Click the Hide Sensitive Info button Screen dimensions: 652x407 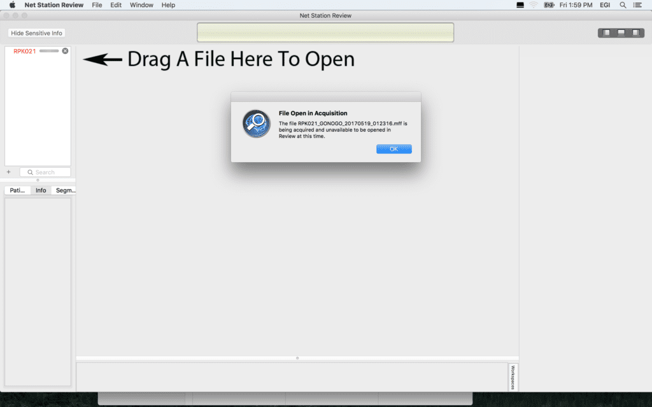pyautogui.click(x=36, y=32)
